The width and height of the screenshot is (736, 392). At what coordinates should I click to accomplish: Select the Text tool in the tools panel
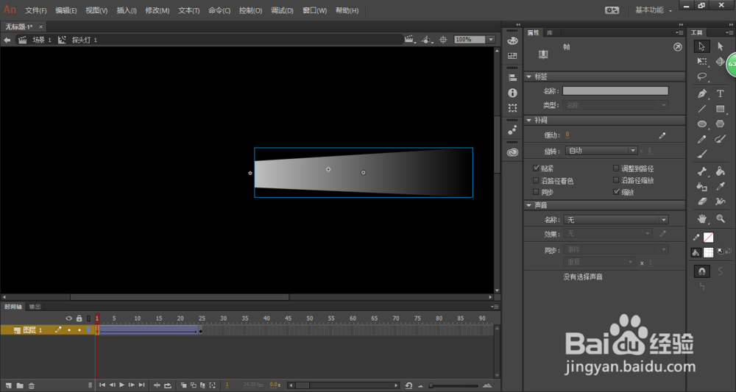pyautogui.click(x=720, y=93)
